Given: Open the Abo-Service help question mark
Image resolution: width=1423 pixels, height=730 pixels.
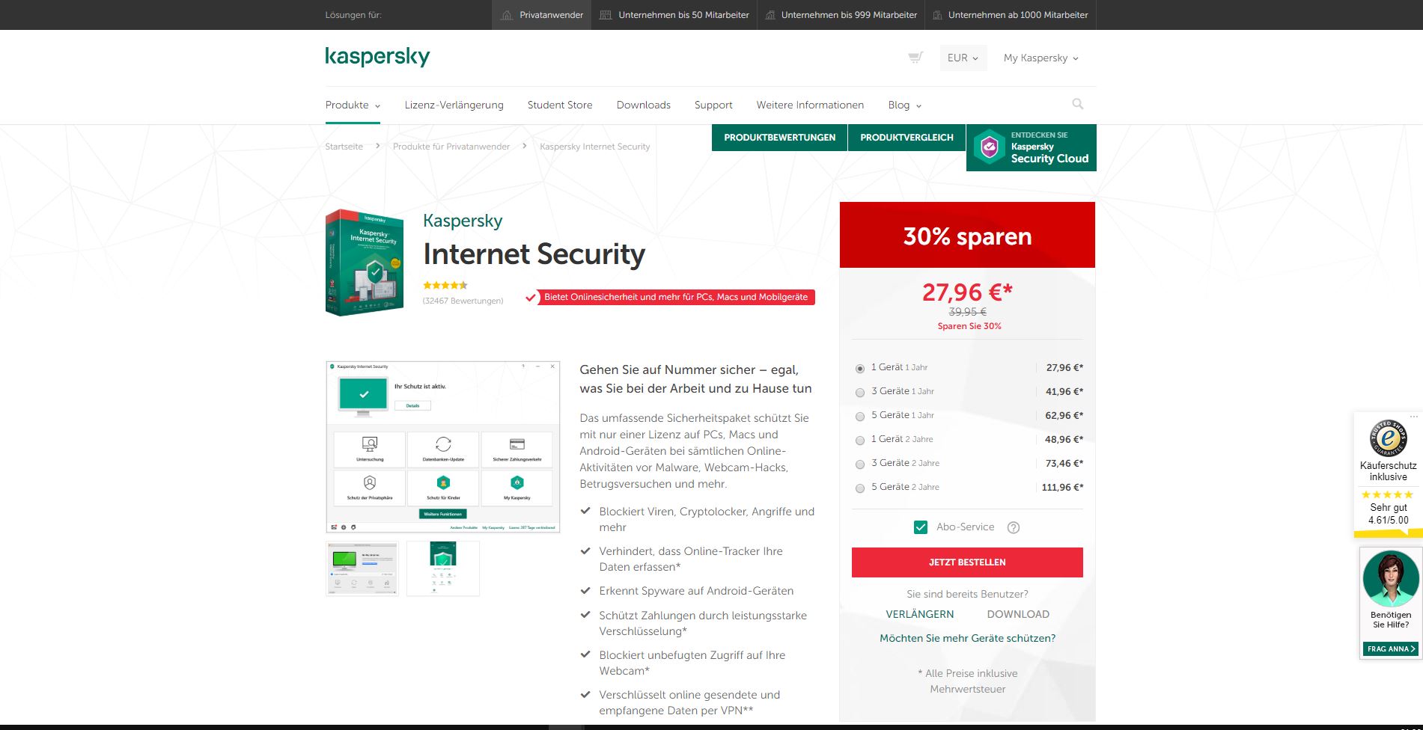Looking at the screenshot, I should coord(1014,527).
